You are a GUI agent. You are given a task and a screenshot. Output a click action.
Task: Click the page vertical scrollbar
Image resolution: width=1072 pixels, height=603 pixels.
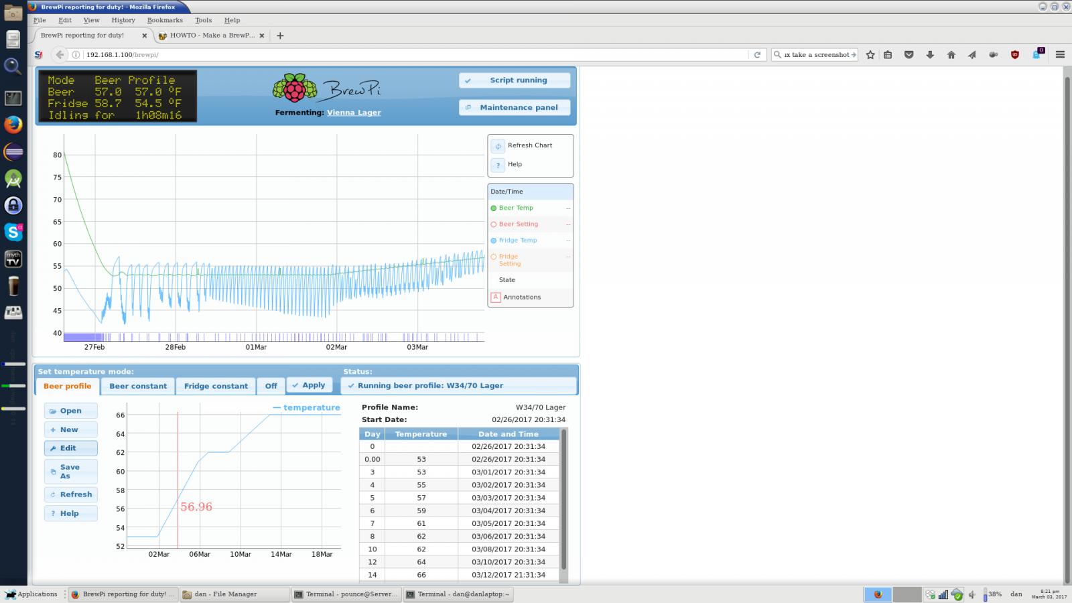tap(1067, 328)
